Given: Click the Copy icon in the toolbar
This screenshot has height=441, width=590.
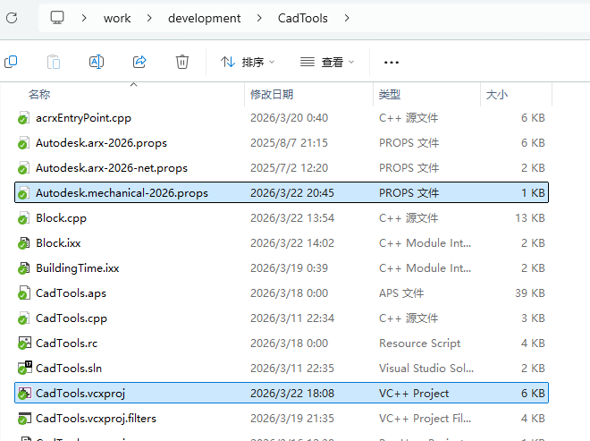Looking at the screenshot, I should [x=11, y=62].
